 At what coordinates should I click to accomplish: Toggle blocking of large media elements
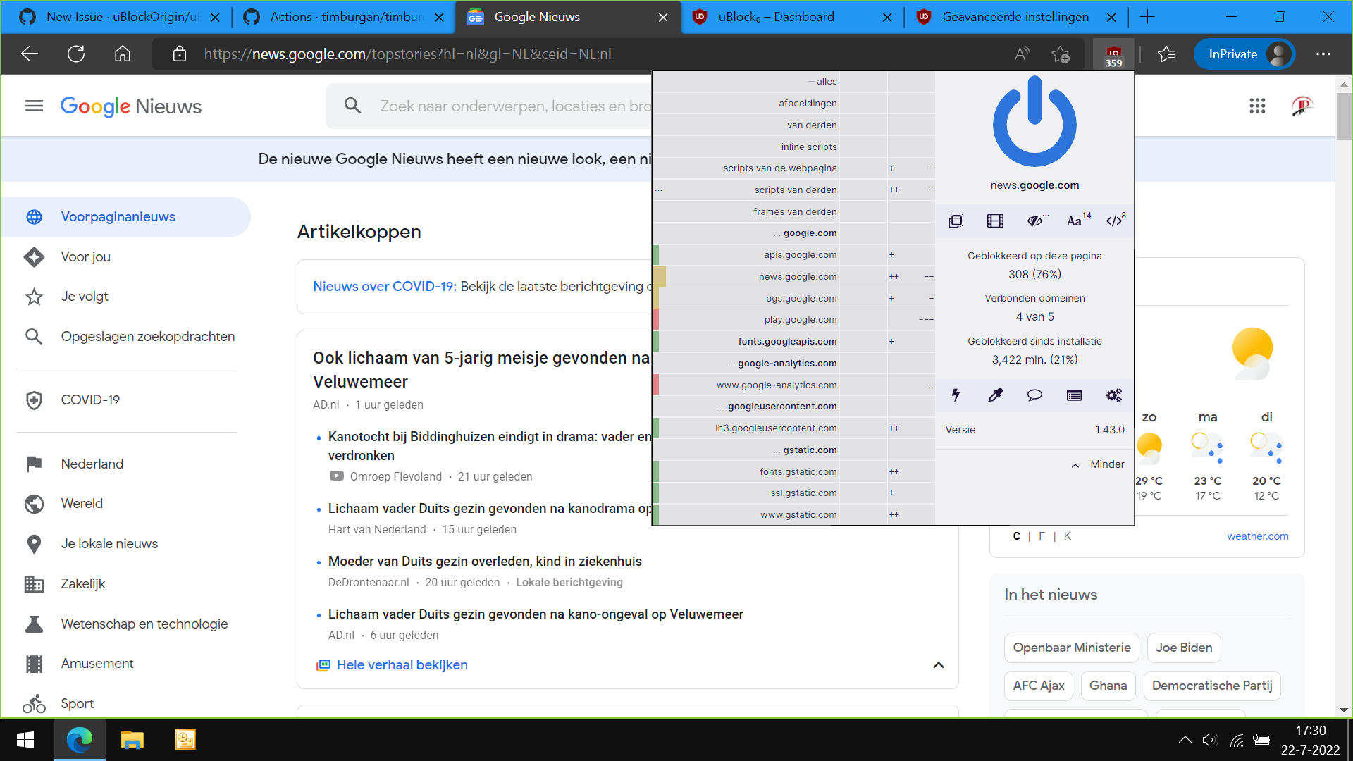point(994,221)
